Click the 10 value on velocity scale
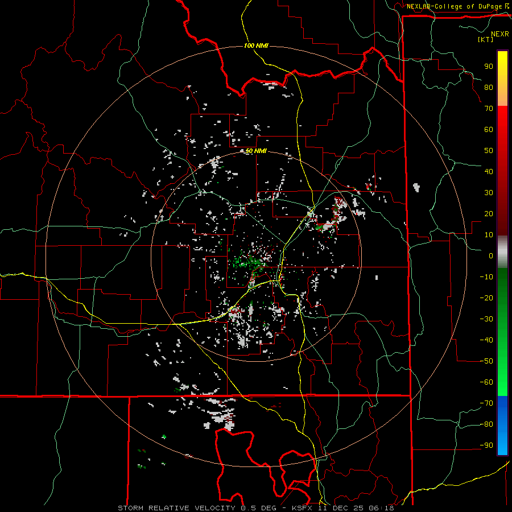The width and height of the screenshot is (512, 512). tap(489, 235)
